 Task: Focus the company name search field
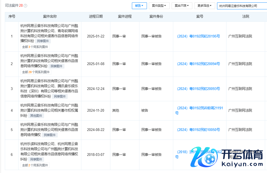[x=242, y=6]
